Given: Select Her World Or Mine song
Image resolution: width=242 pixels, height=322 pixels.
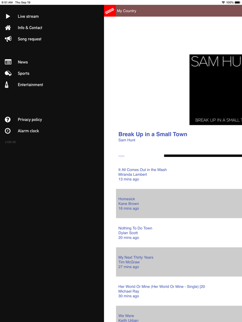Looking at the screenshot, I should click(x=161, y=286).
